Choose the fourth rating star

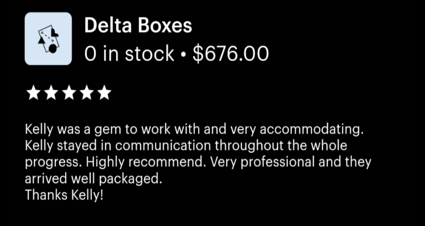point(87,93)
